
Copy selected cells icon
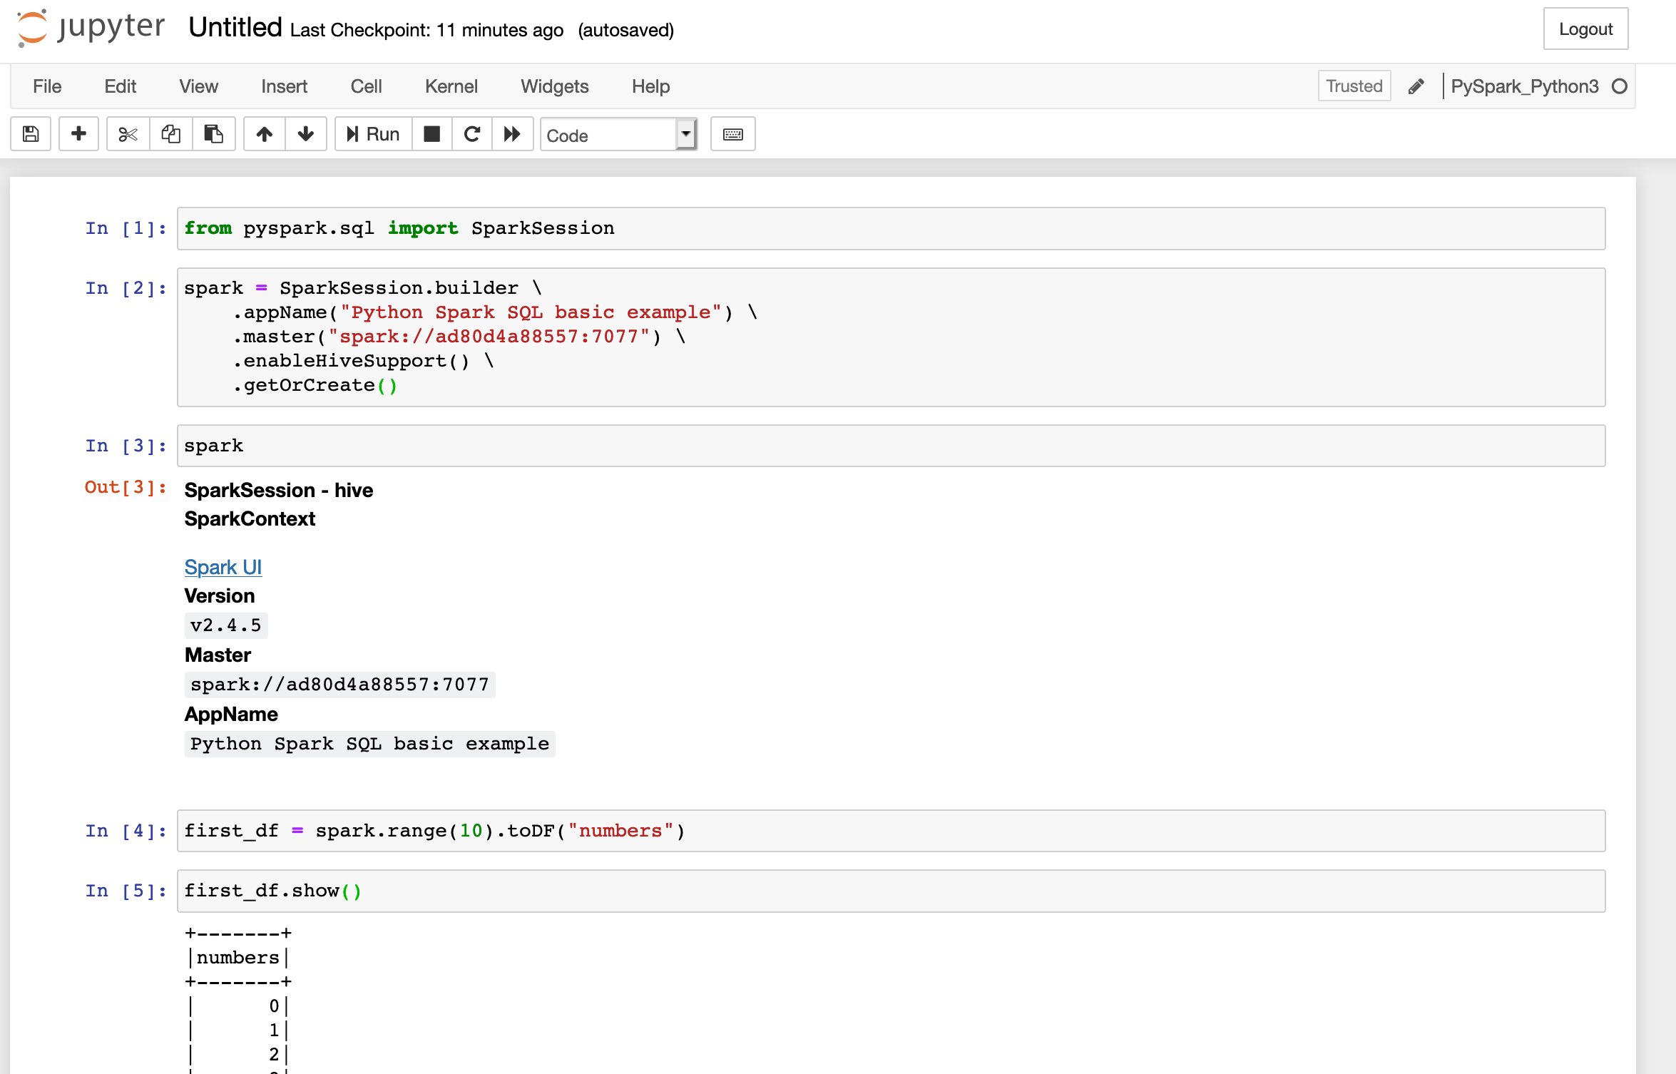170,134
